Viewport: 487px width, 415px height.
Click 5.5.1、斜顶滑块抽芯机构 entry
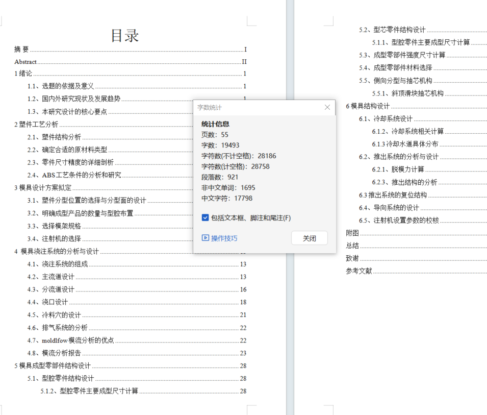coord(429,93)
